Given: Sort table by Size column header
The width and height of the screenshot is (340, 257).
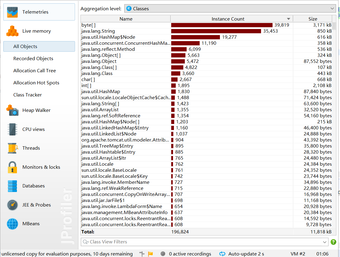Looking at the screenshot, I should (313, 19).
